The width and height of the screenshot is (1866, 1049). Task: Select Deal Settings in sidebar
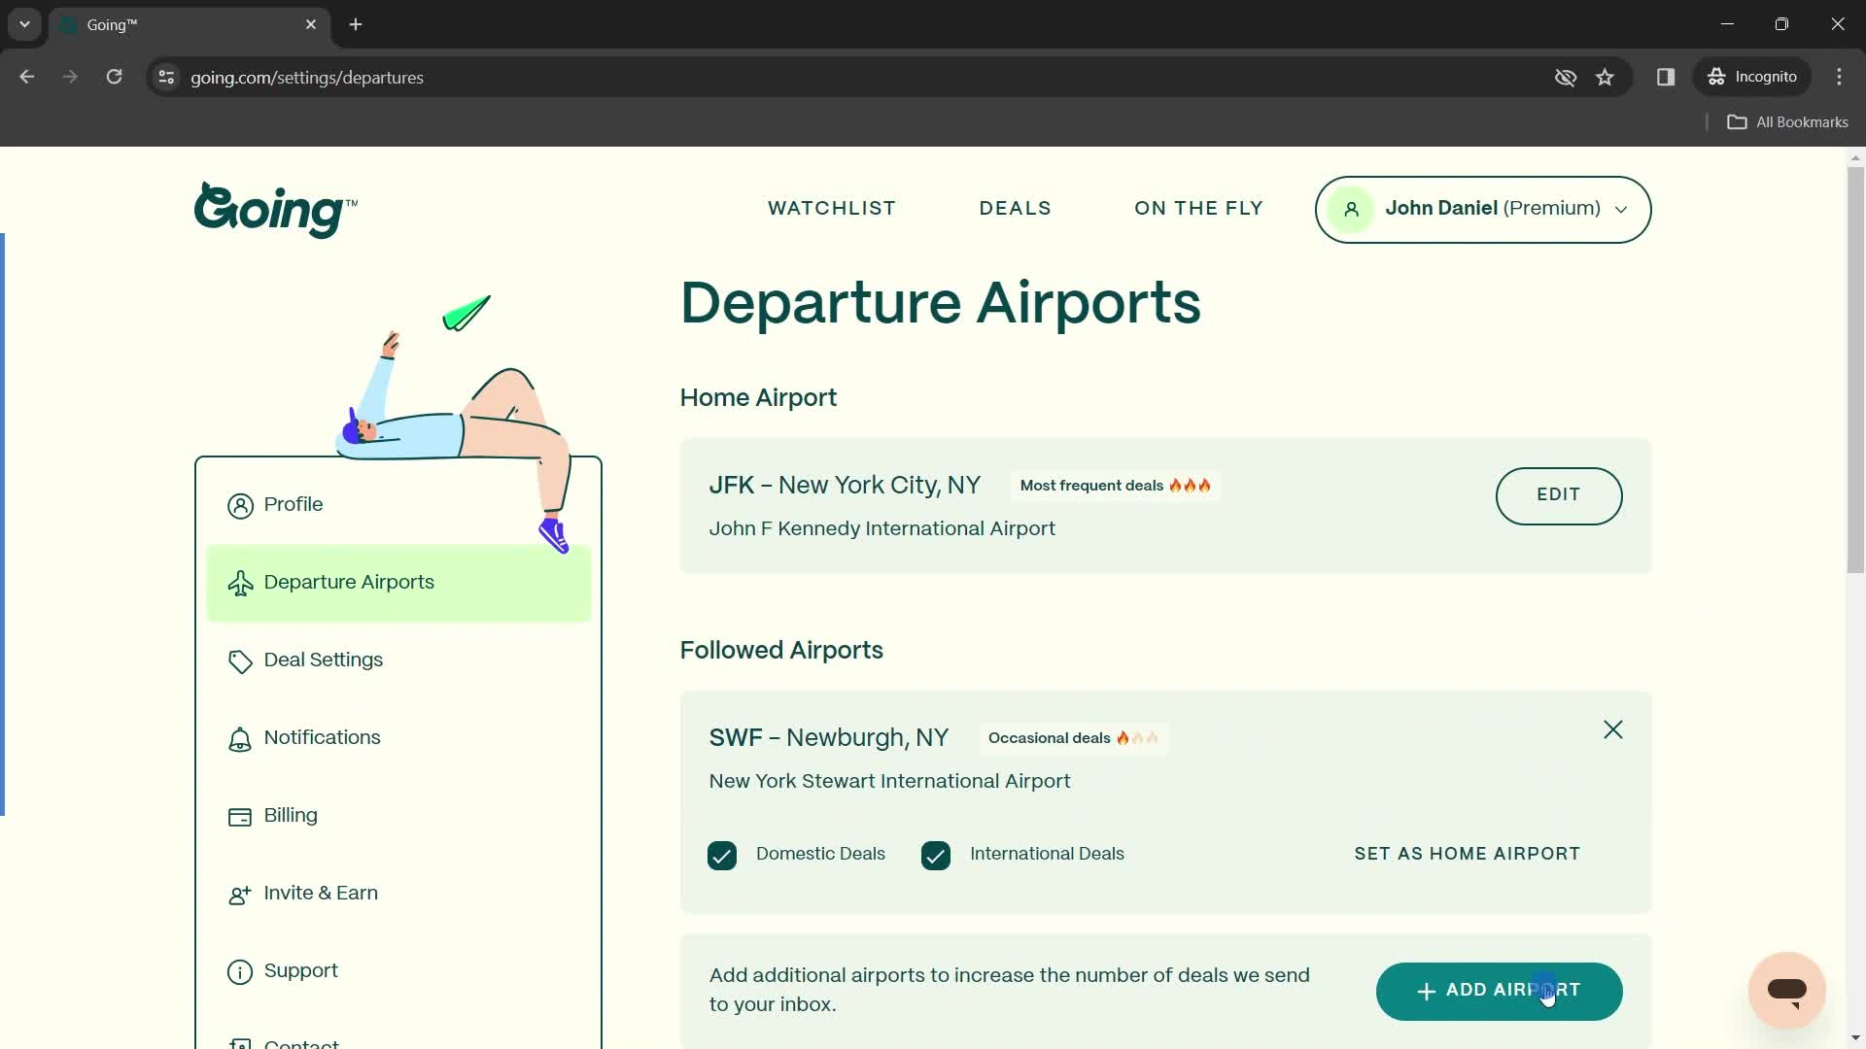pyautogui.click(x=397, y=660)
